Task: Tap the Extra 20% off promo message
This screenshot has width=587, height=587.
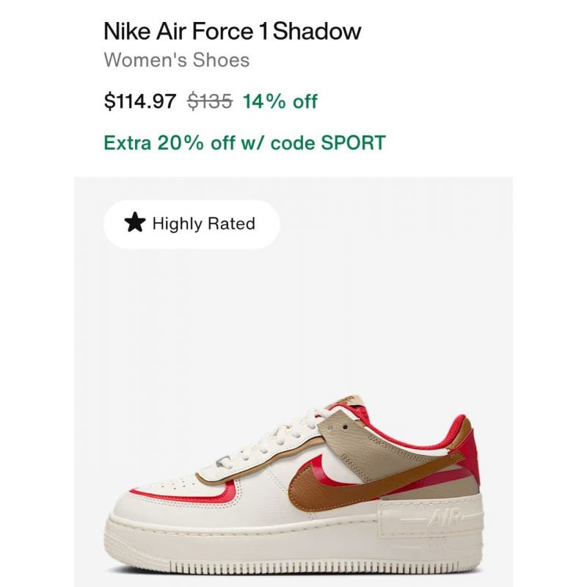Action: 244,142
